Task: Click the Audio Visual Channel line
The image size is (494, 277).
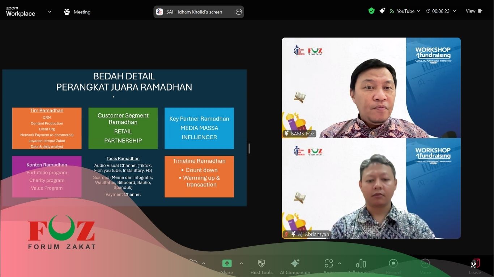Action: (x=123, y=168)
